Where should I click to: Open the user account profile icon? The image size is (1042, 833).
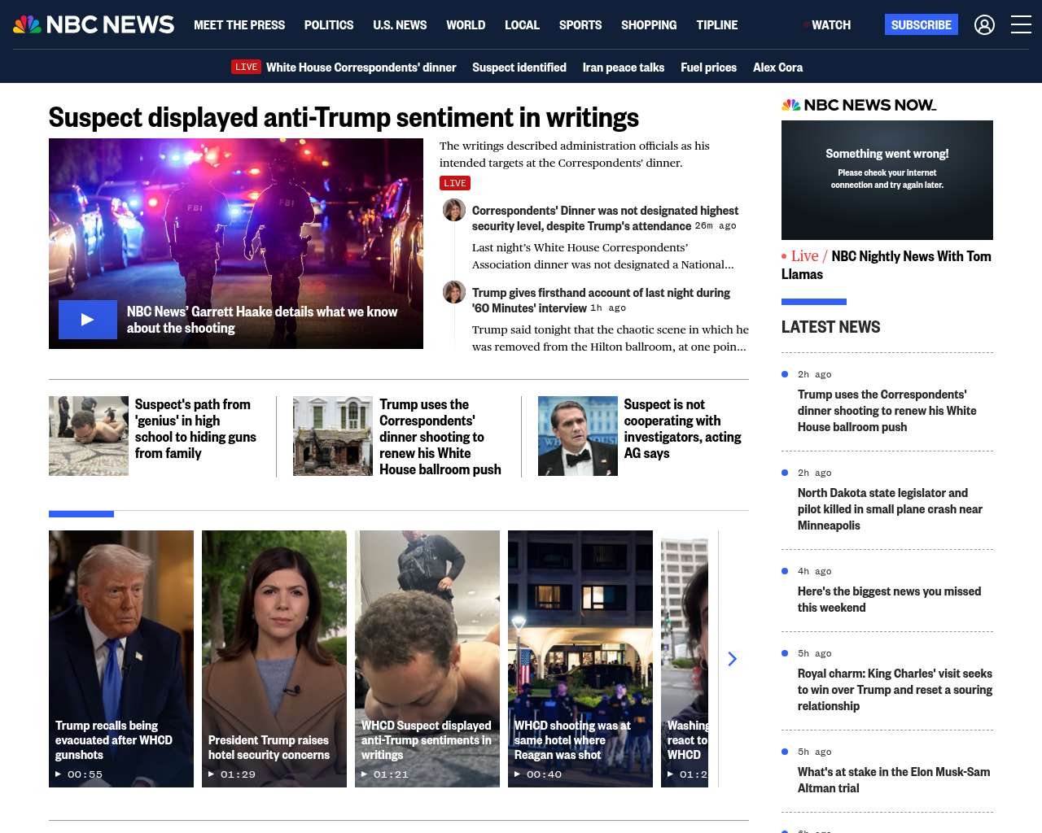point(984,25)
